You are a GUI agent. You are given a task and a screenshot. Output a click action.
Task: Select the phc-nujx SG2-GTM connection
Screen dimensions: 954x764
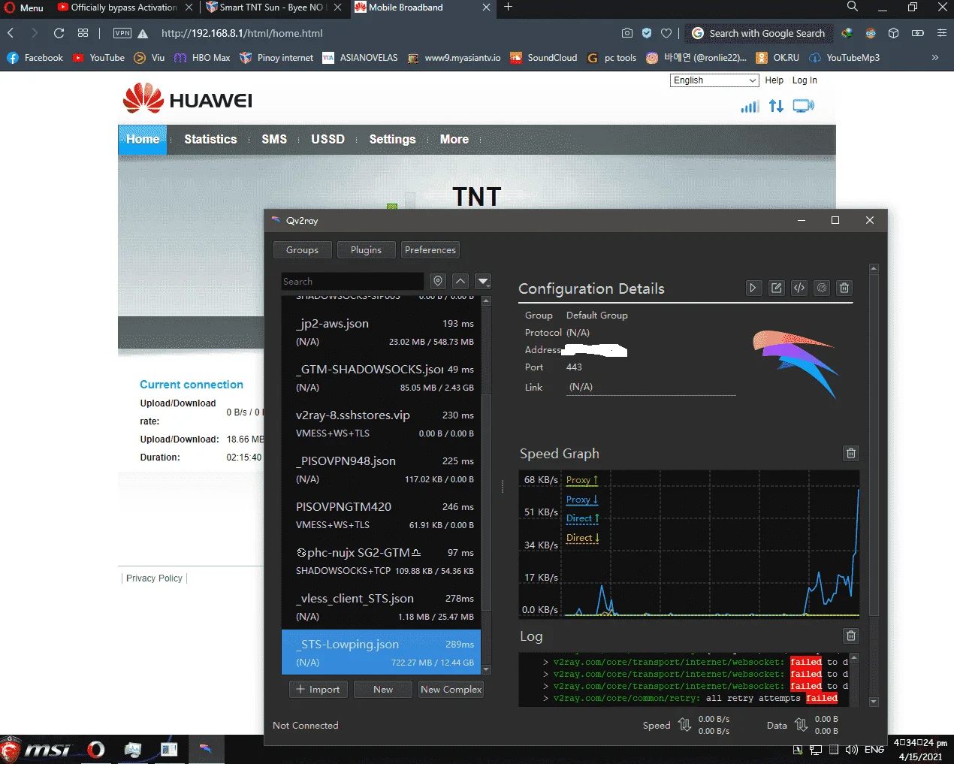click(381, 561)
